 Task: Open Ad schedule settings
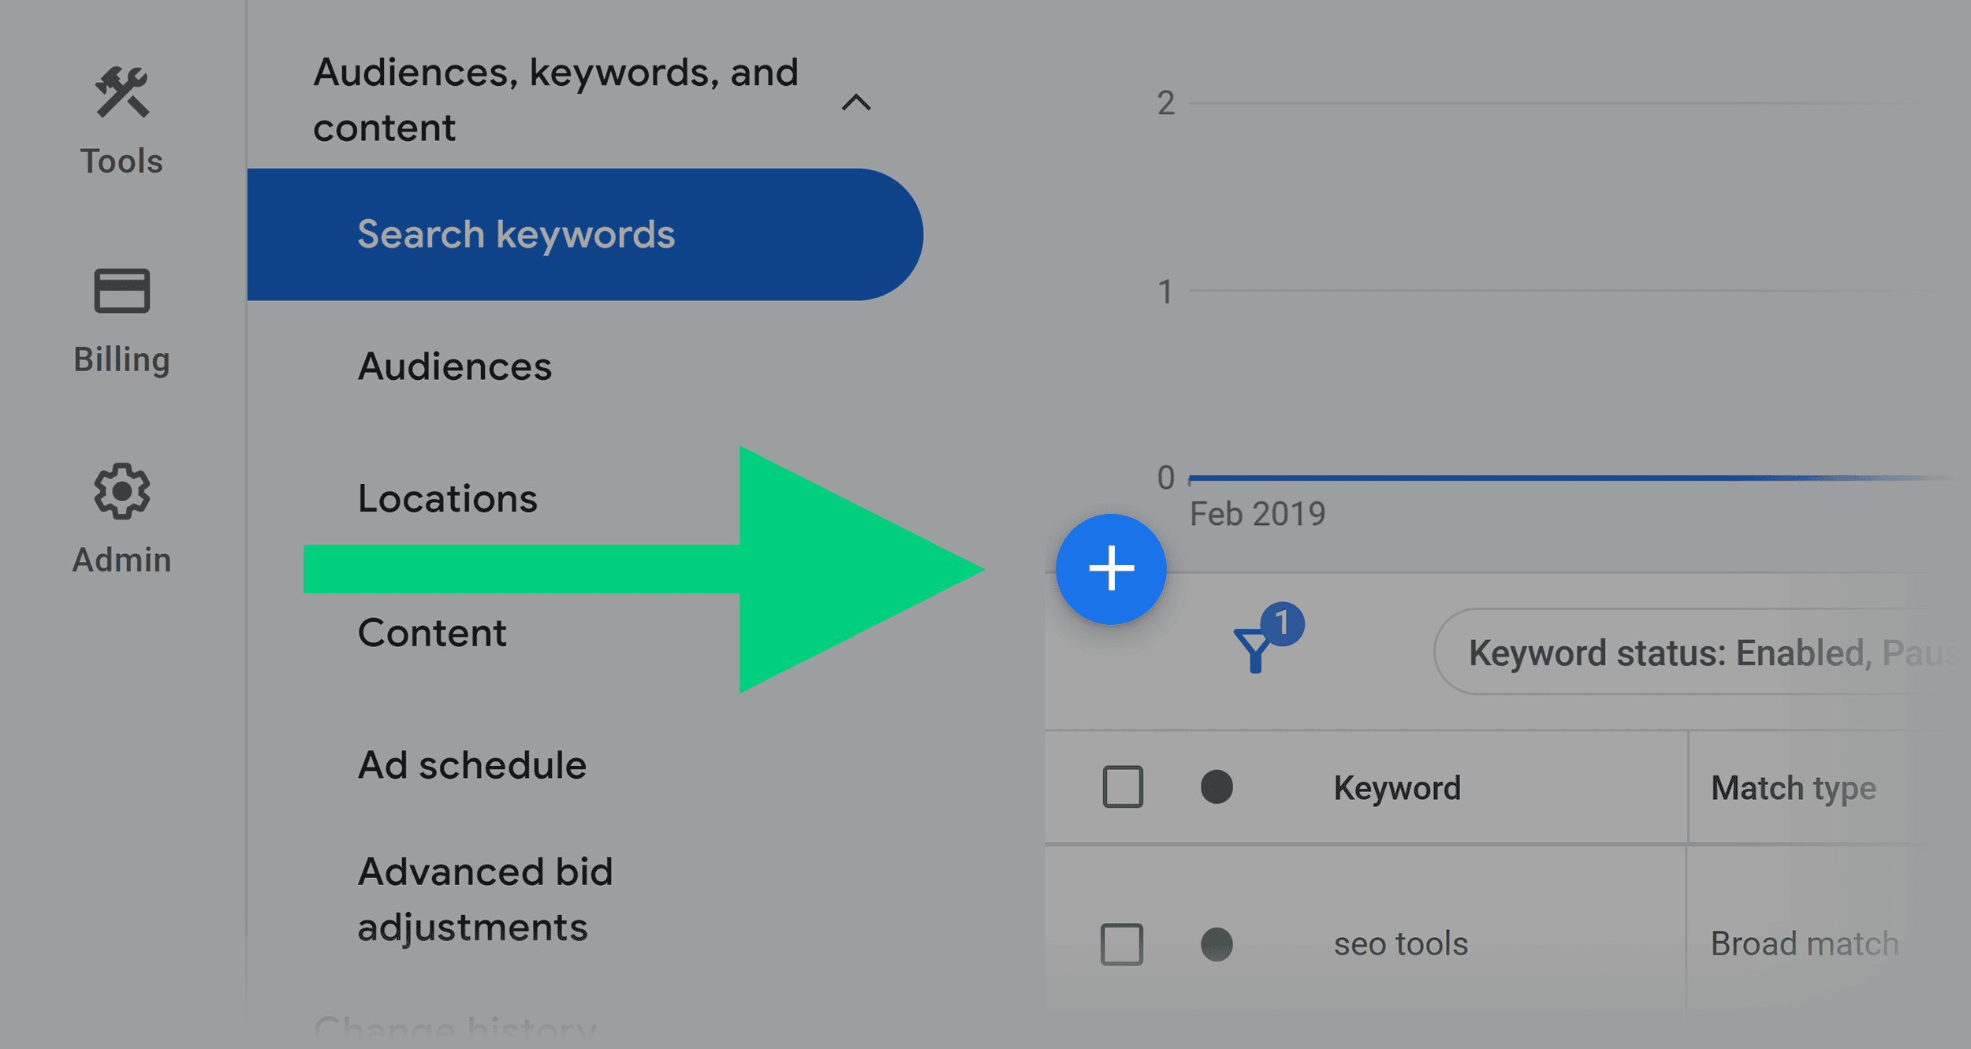(471, 763)
